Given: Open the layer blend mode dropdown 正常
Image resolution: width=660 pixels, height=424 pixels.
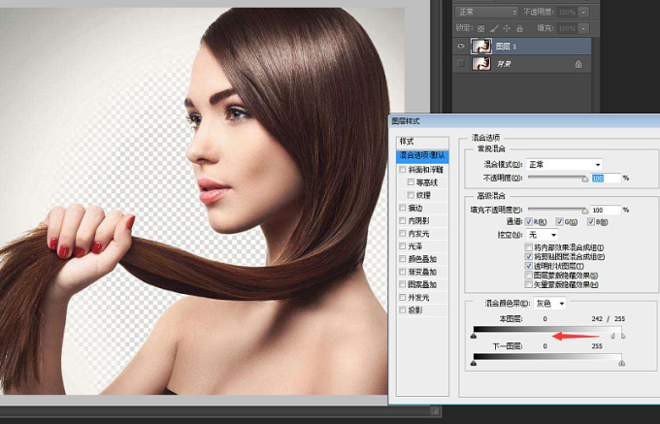Looking at the screenshot, I should [x=485, y=12].
